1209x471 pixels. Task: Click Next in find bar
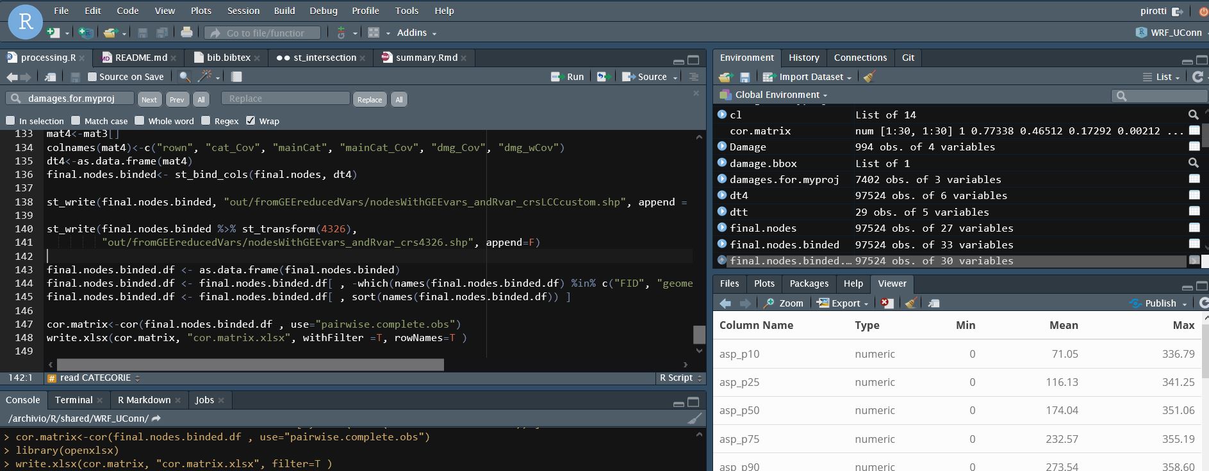(149, 99)
